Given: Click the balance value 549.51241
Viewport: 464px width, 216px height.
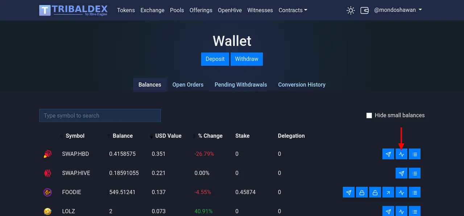Looking at the screenshot, I should pyautogui.click(x=122, y=192).
